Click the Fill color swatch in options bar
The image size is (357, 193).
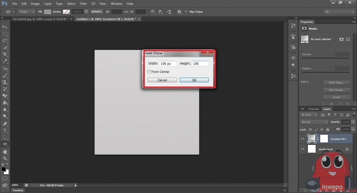tap(47, 12)
